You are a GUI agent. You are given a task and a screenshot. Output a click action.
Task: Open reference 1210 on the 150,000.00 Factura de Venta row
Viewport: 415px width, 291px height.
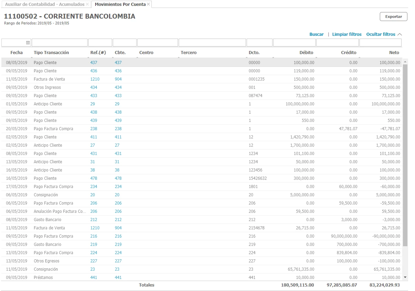[x=95, y=79]
